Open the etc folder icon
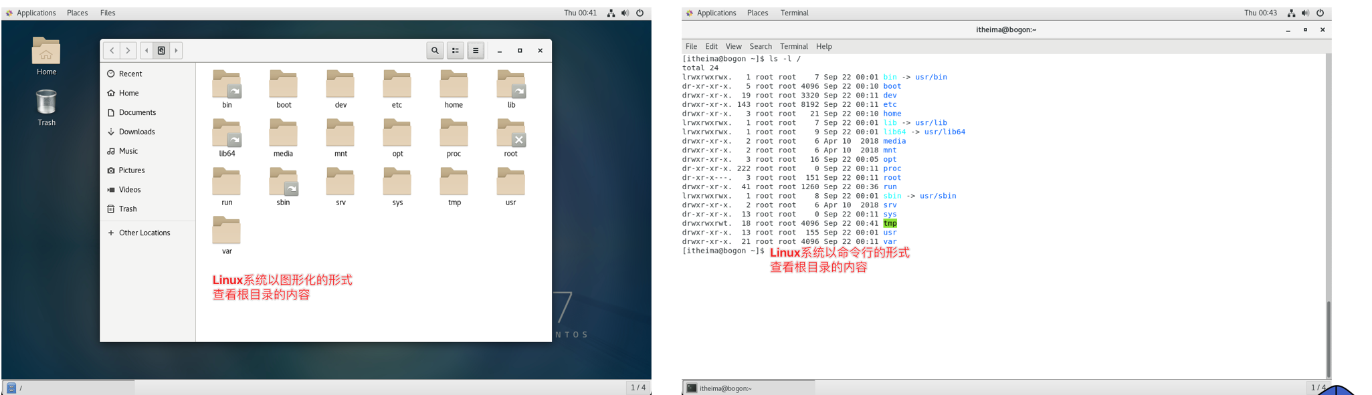Viewport: 1372px width, 395px height. coord(397,84)
